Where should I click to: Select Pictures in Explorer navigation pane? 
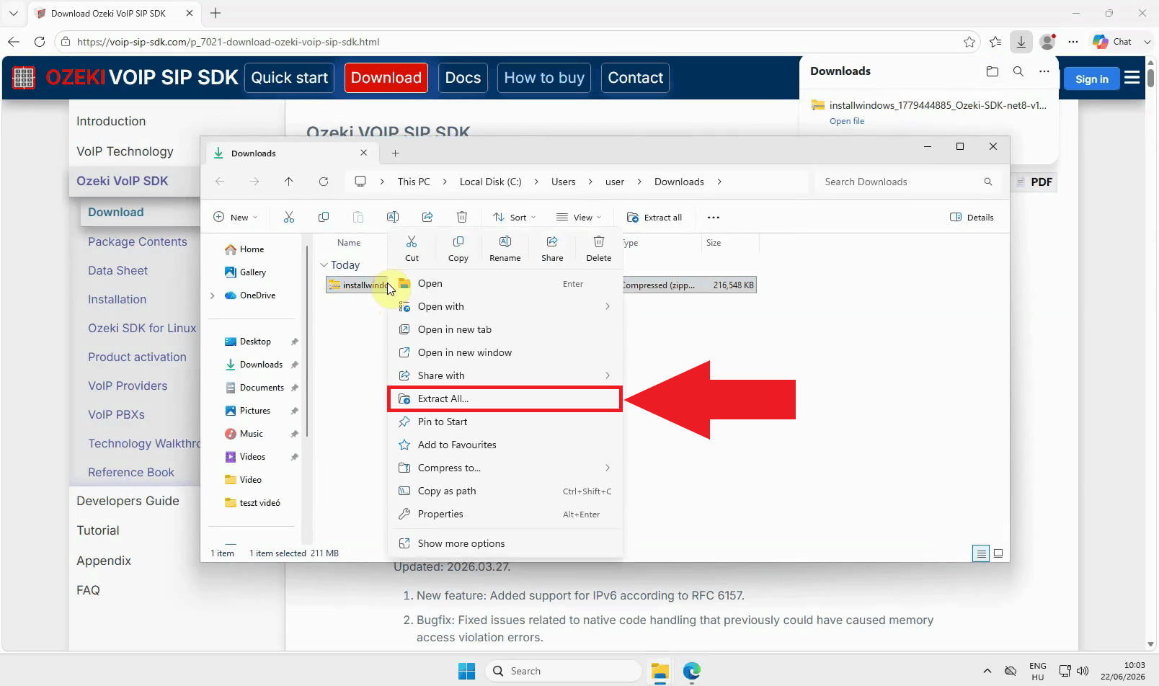click(254, 411)
